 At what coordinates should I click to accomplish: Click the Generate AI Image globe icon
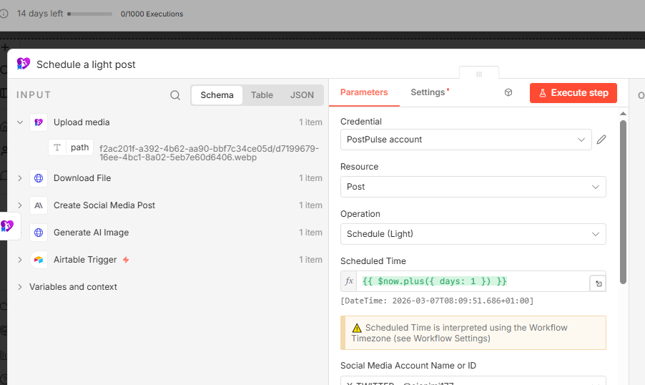[39, 233]
